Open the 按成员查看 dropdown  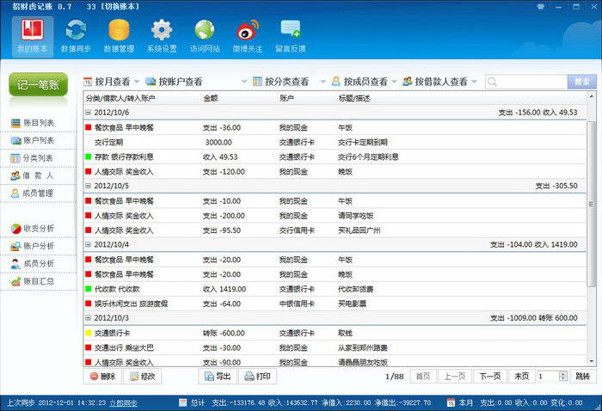(x=364, y=82)
